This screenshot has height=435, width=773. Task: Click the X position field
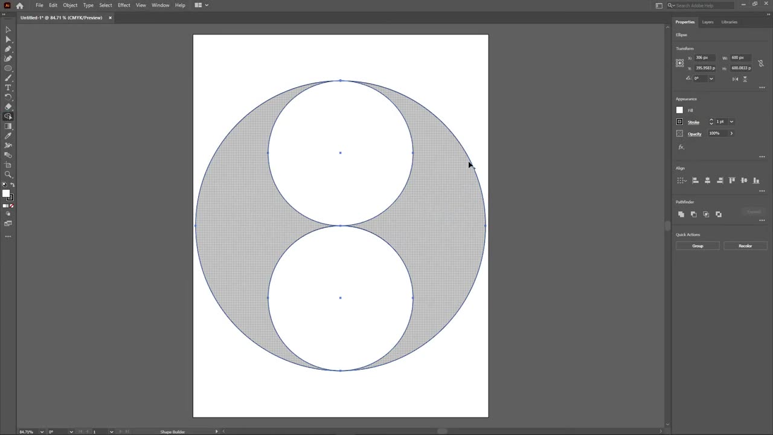[x=705, y=57]
